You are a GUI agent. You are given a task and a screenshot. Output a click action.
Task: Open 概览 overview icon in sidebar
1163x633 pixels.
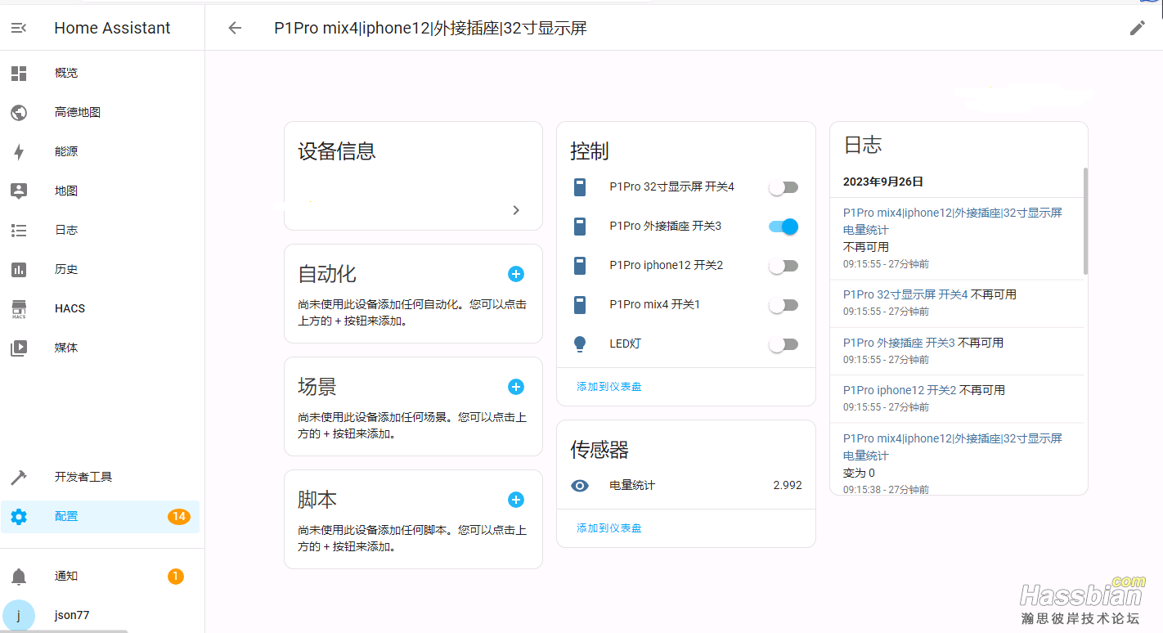point(19,74)
